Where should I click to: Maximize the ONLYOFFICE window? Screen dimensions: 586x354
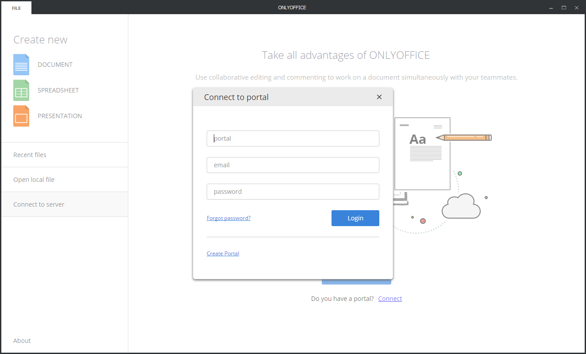(x=564, y=8)
